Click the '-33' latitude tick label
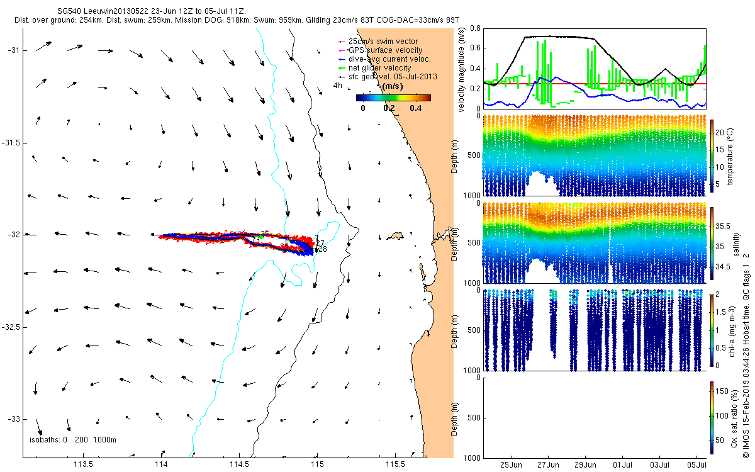The height and width of the screenshot is (472, 755). coord(15,419)
